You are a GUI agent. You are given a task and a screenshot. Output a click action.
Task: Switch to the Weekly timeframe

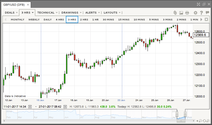click(x=34, y=20)
